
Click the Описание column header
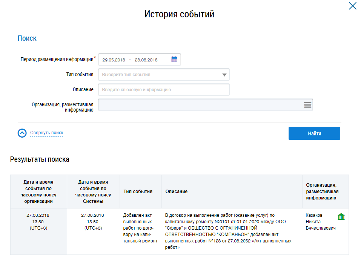177,192
